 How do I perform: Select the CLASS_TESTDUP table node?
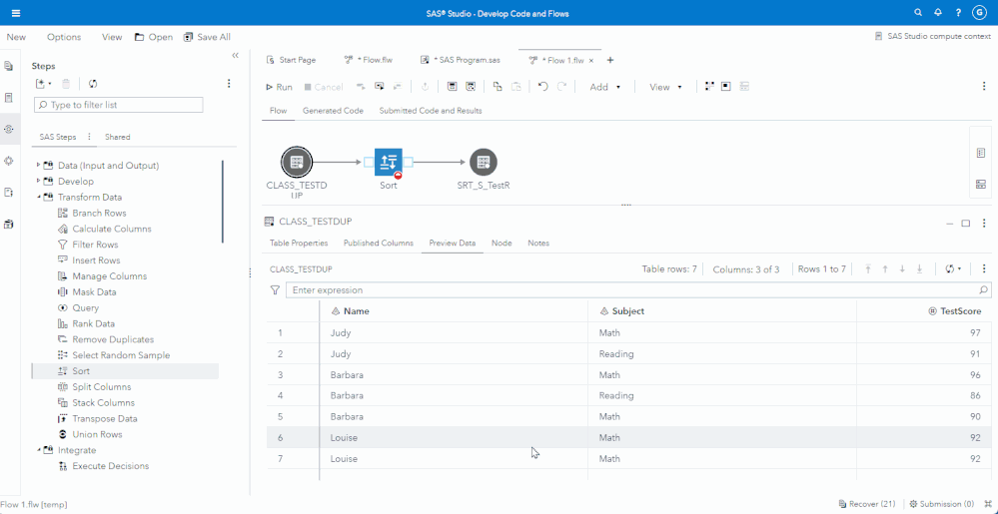297,162
